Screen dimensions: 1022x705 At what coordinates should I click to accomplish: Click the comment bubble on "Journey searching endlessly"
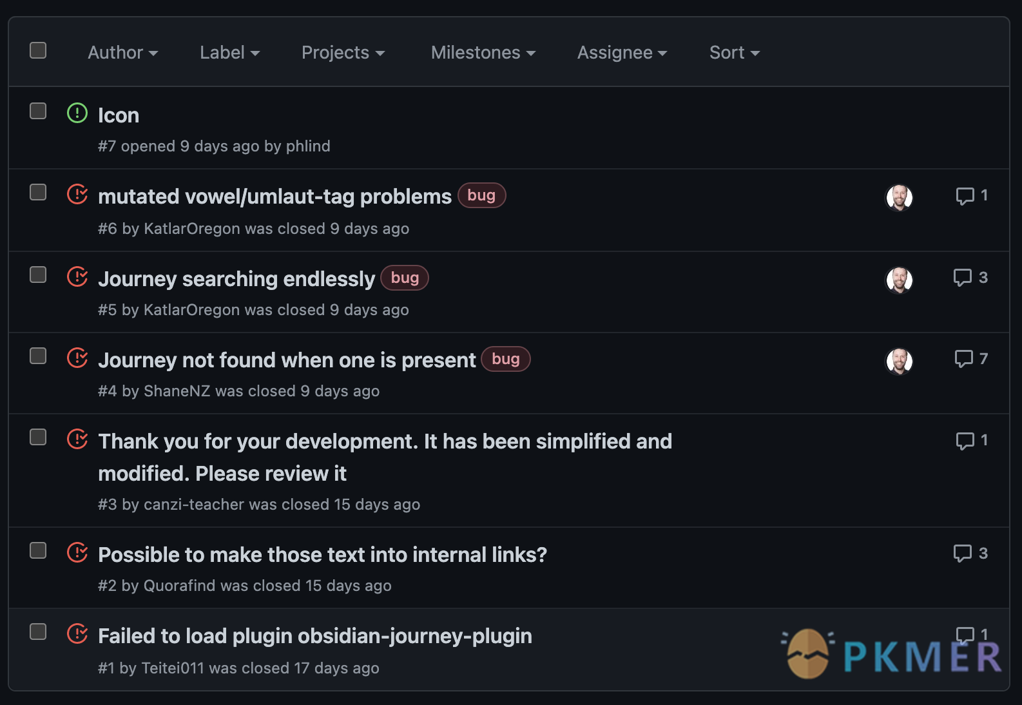(x=963, y=278)
